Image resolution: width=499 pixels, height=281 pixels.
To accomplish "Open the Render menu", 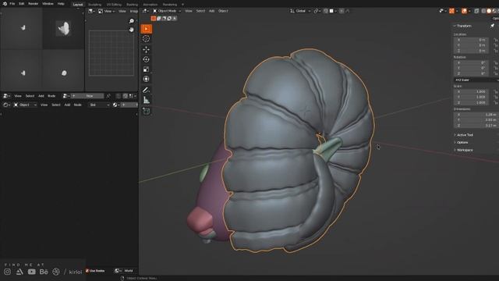I will click(x=33, y=4).
